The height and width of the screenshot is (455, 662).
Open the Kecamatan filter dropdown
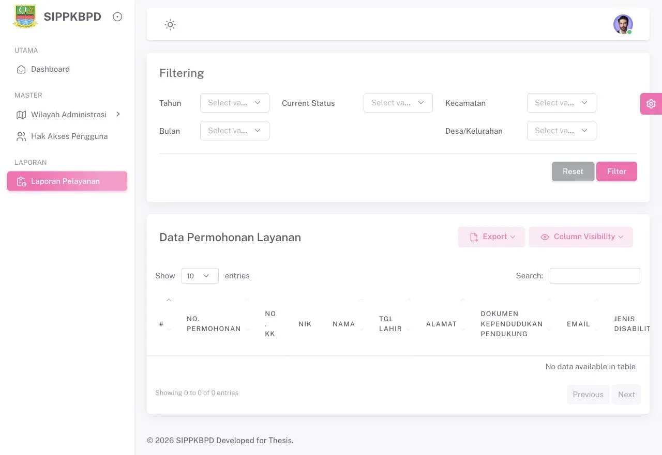pos(562,103)
